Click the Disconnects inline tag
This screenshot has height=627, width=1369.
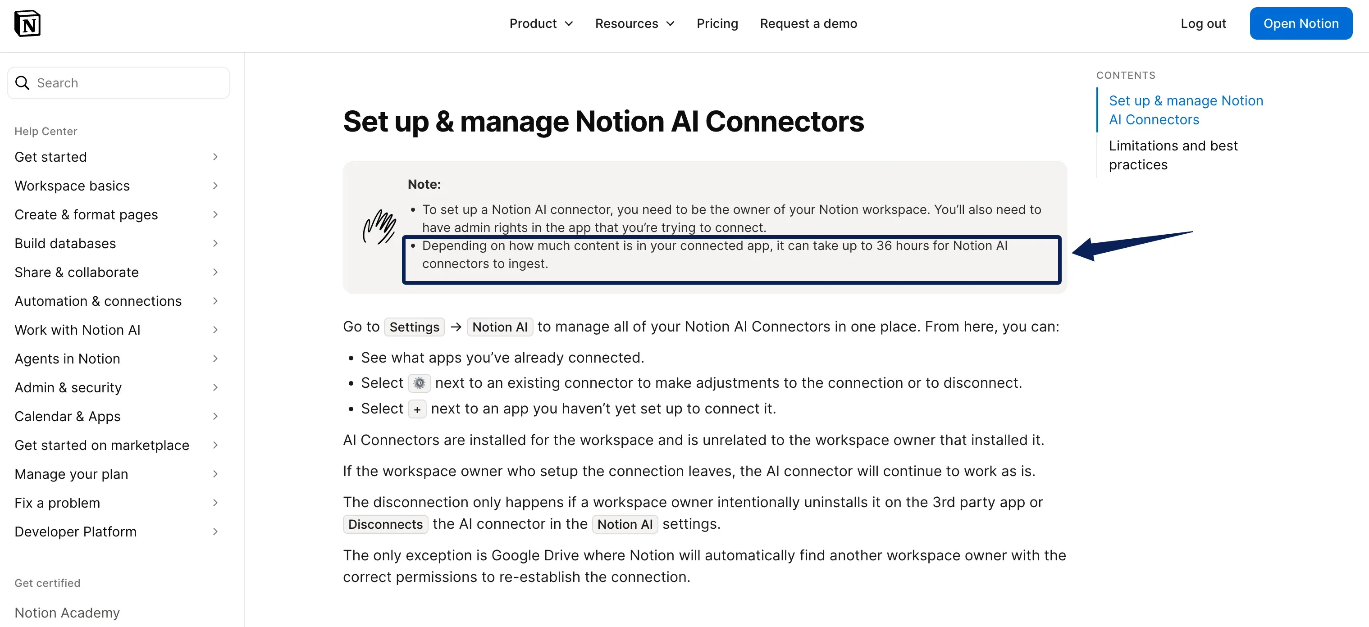385,524
